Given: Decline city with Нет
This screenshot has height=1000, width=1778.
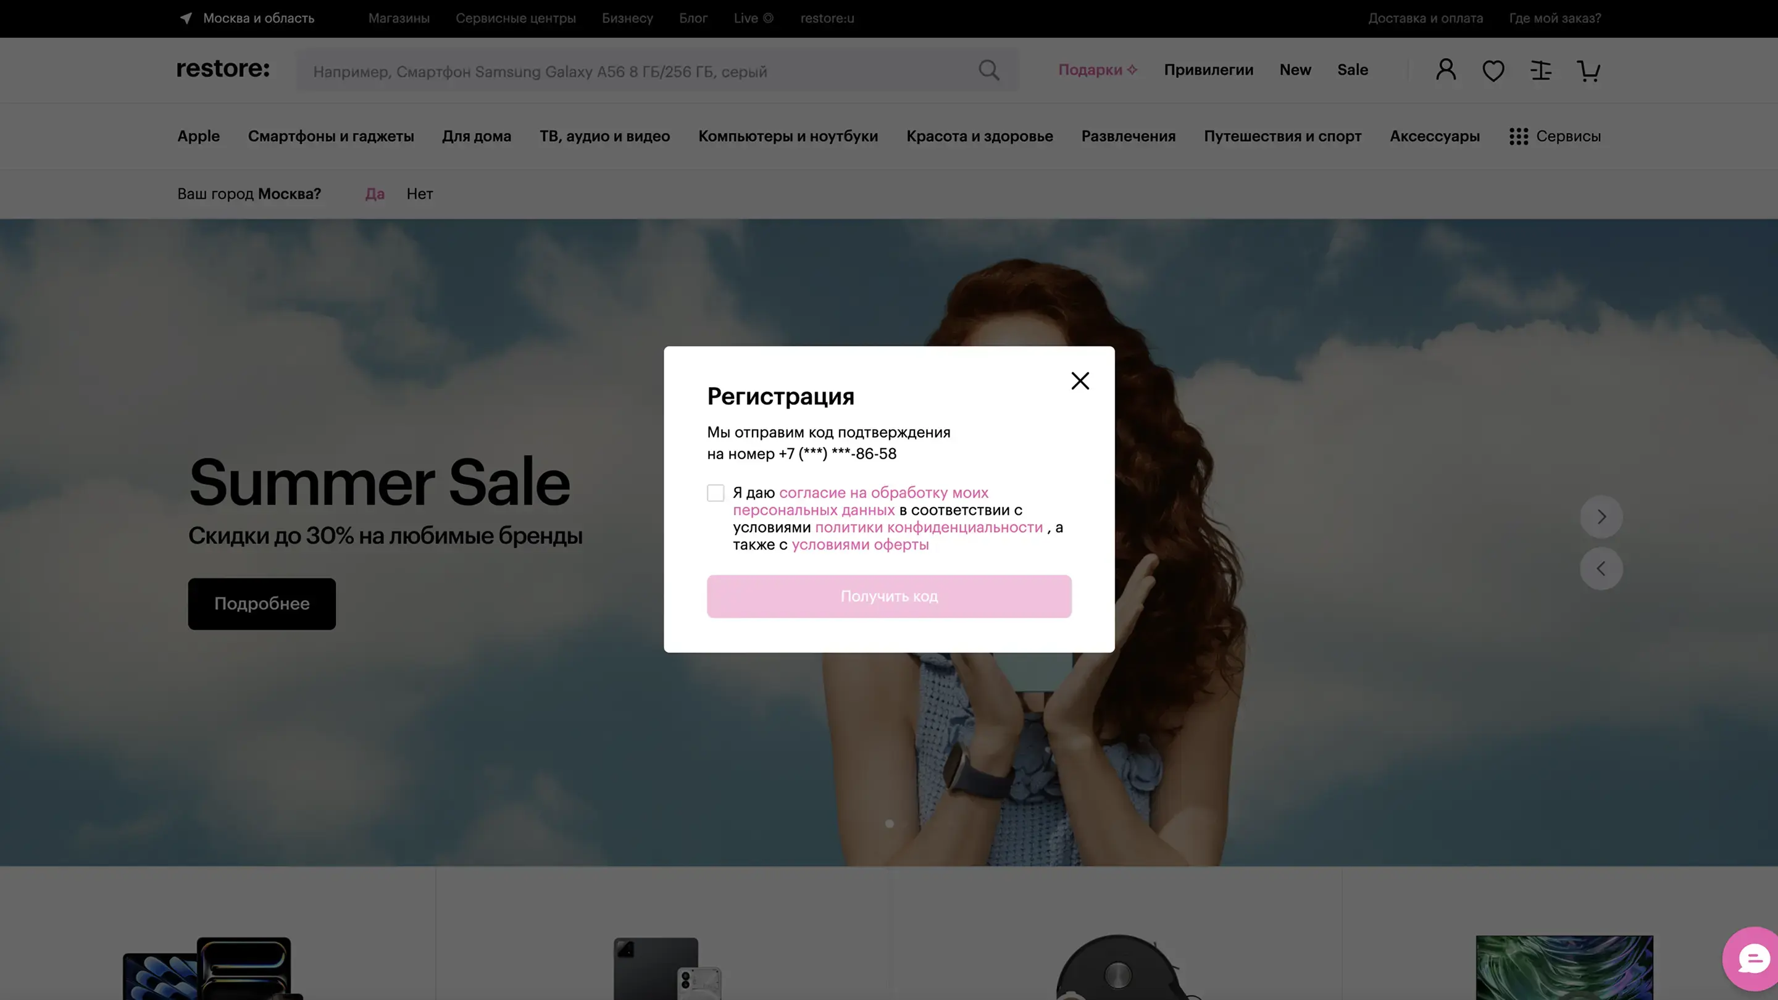Looking at the screenshot, I should 419,194.
